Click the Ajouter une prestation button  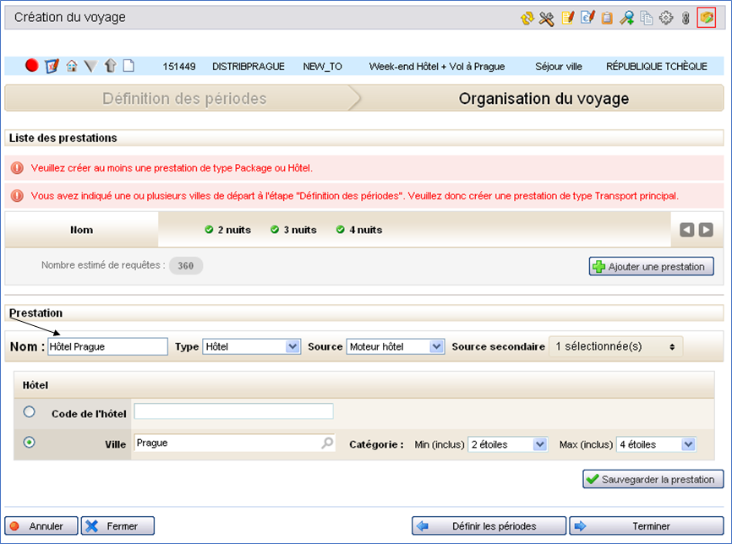point(651,266)
